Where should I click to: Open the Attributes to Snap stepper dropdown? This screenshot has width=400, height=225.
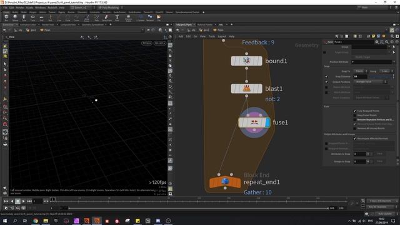click(368, 154)
